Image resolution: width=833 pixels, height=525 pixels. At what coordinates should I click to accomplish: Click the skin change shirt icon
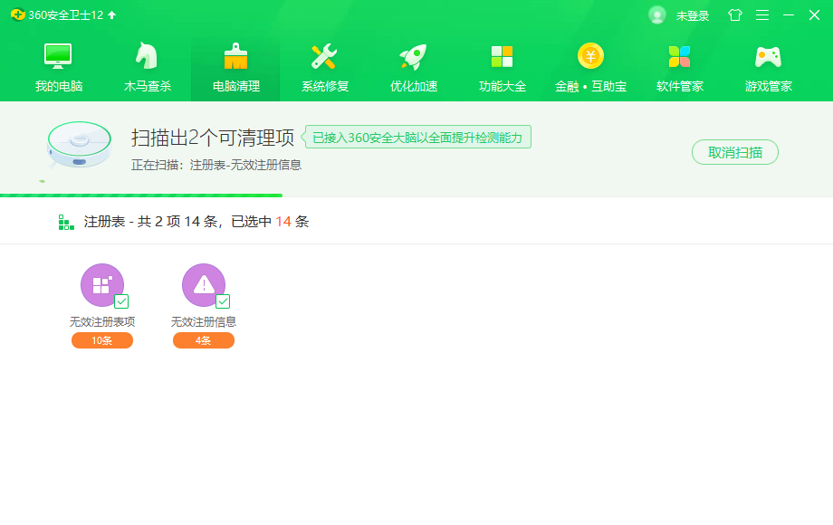coord(734,15)
